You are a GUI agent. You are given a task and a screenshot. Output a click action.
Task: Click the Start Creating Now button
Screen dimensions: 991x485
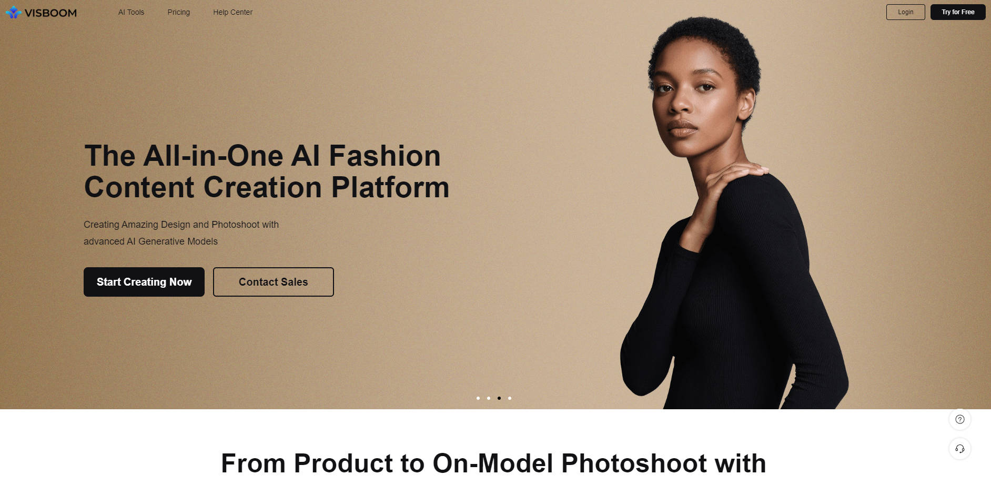click(x=144, y=282)
